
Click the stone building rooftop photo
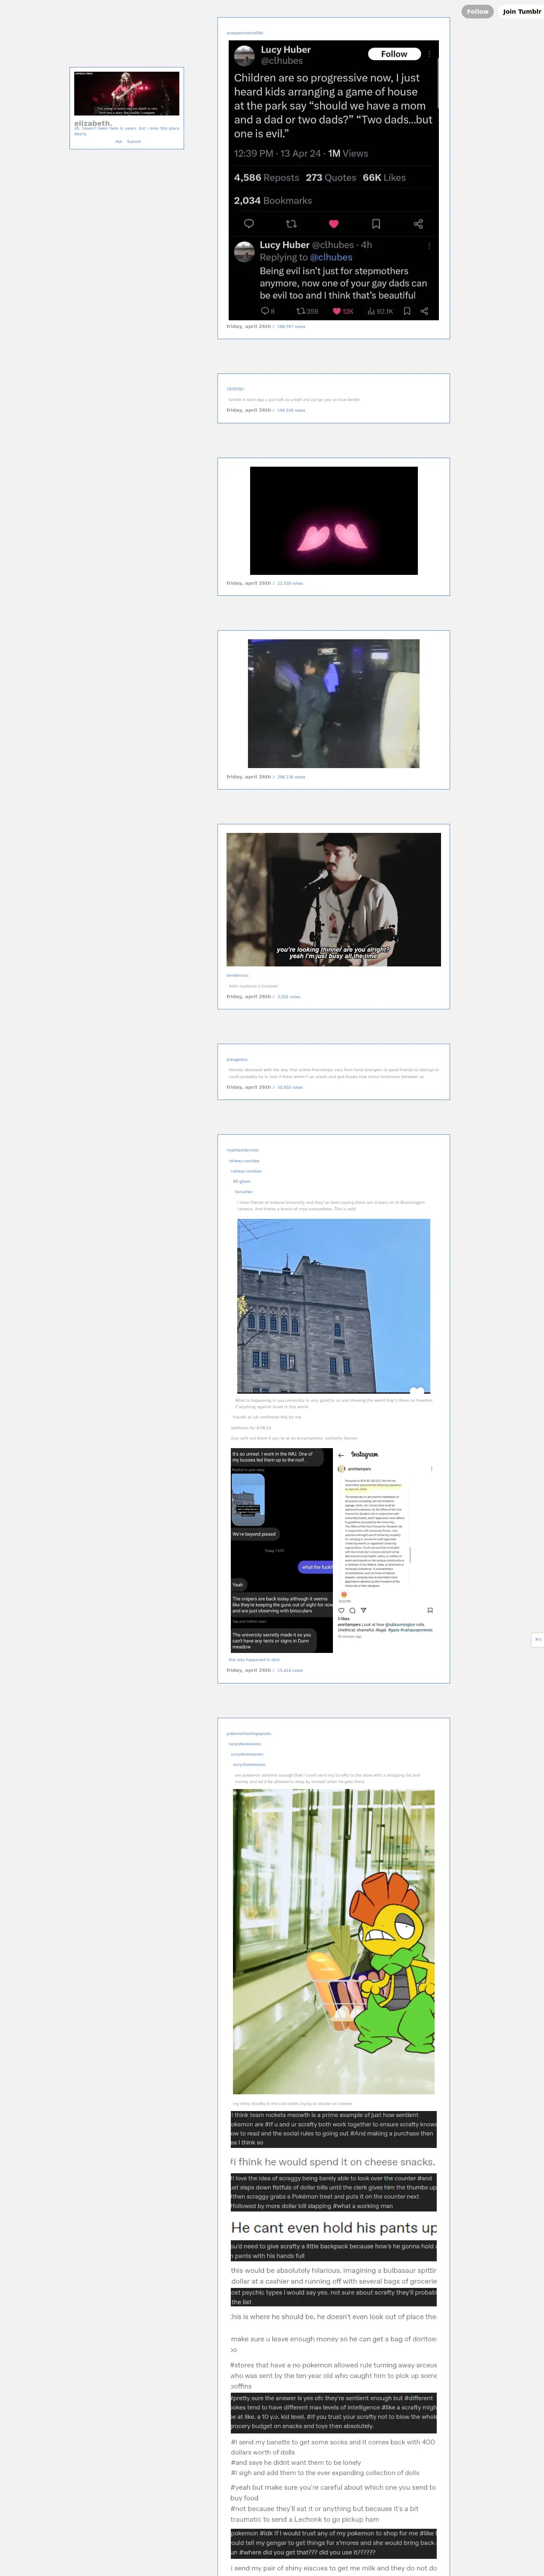334,1306
